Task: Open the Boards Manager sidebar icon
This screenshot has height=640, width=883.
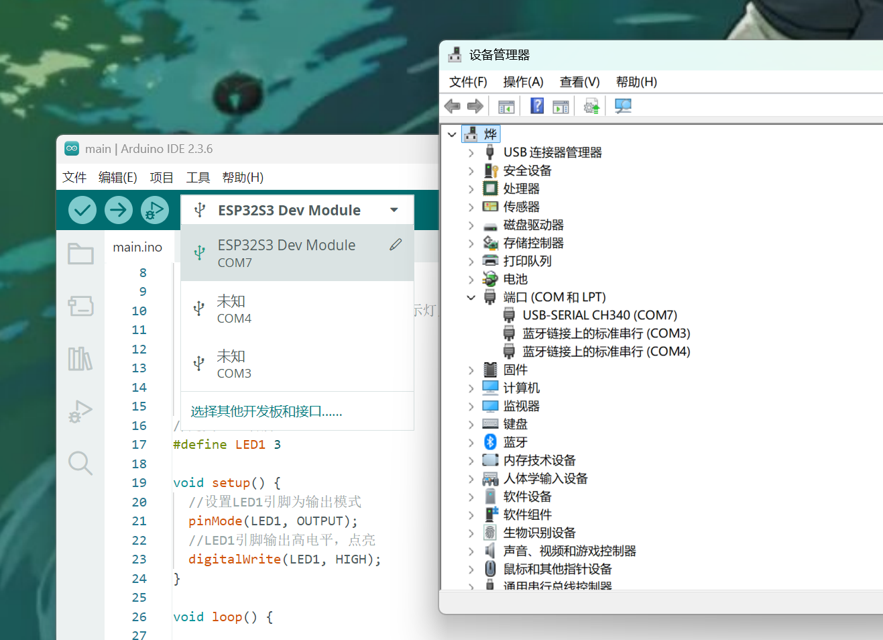Action: coord(80,306)
